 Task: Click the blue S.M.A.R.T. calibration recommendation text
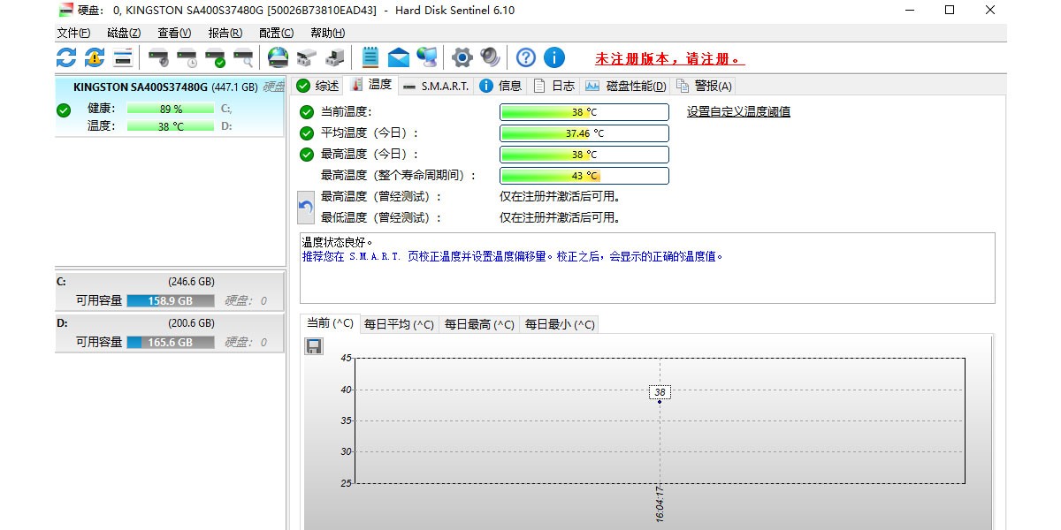point(513,257)
